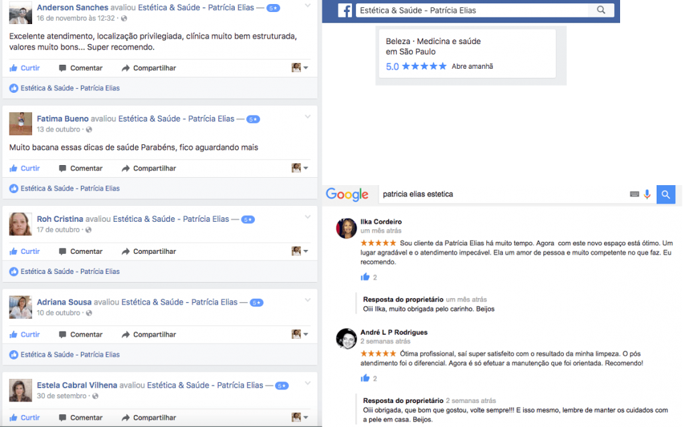
Task: Open profile selector on Anderson Sanches post
Action: (300, 67)
